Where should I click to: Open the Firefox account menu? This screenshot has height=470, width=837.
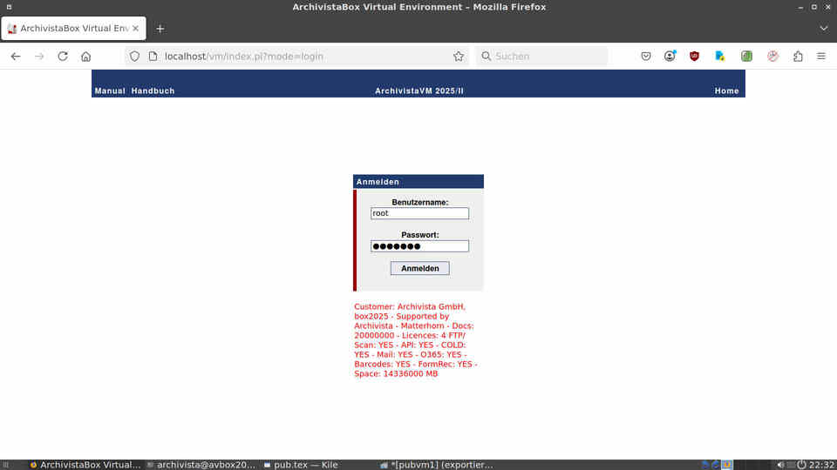point(670,56)
